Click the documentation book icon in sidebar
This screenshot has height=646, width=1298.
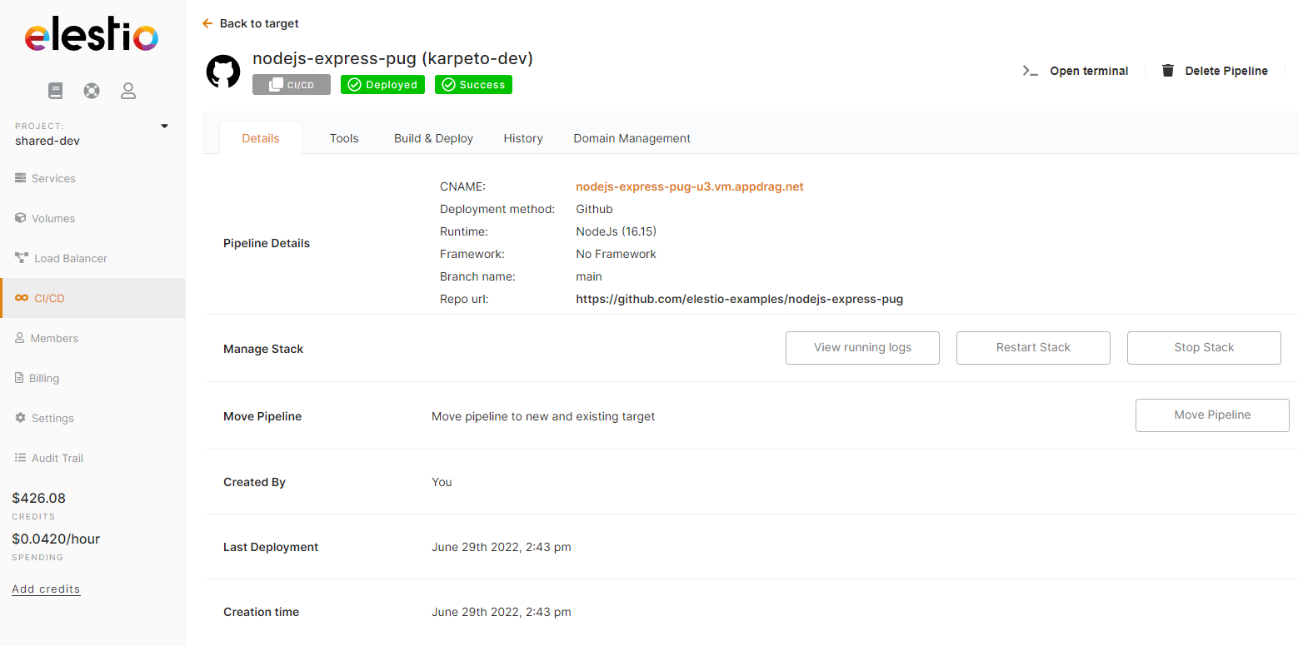pos(56,91)
